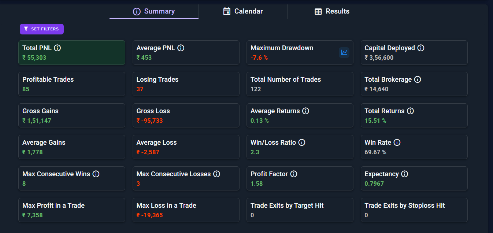
Task: Show info for Total Brokerage
Action: point(418,79)
